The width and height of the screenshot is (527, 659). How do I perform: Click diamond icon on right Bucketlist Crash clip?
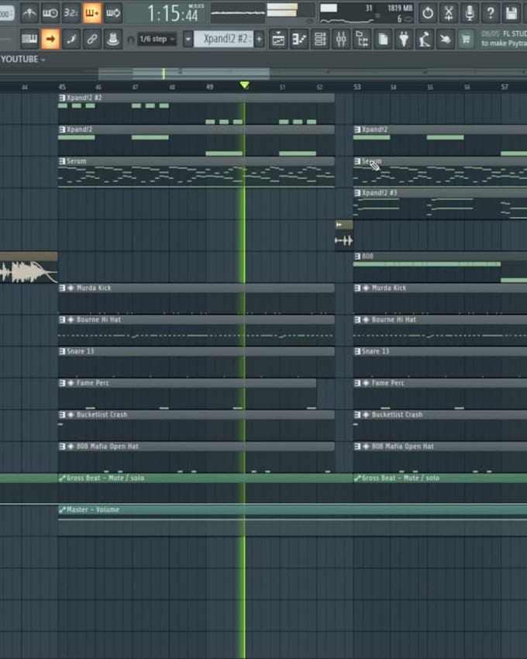(x=366, y=415)
